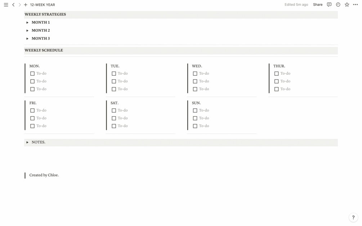Click the 12-WEEK YEAR page title breadcrumb
Image resolution: width=362 pixels, height=226 pixels.
coord(43,5)
